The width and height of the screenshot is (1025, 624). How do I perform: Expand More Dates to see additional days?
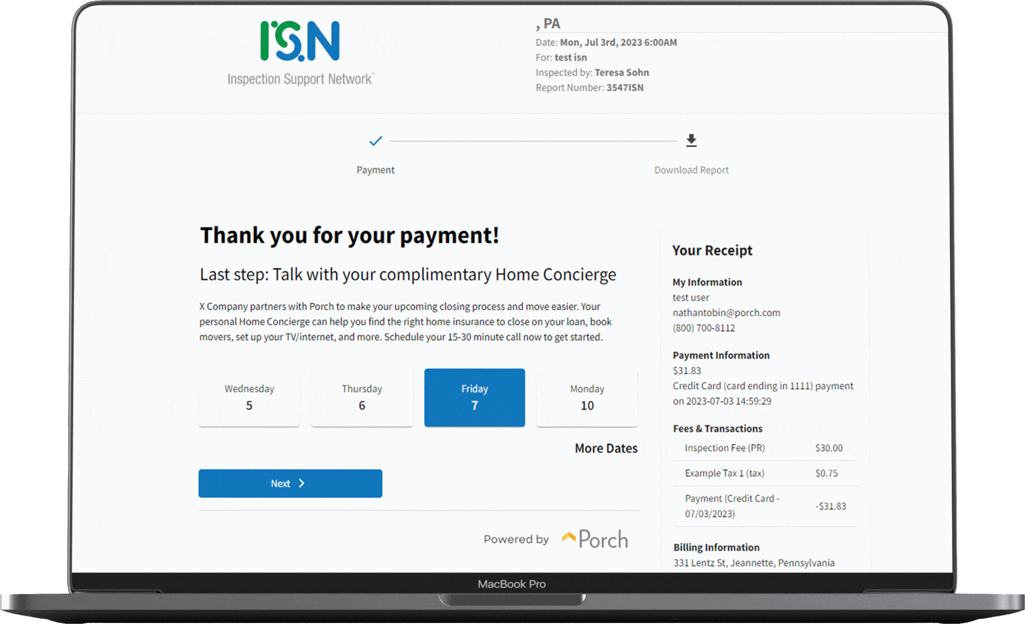click(606, 448)
